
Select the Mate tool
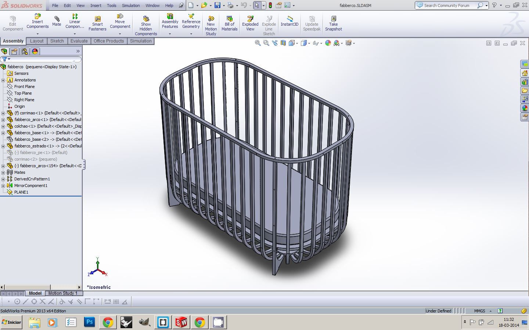57,21
